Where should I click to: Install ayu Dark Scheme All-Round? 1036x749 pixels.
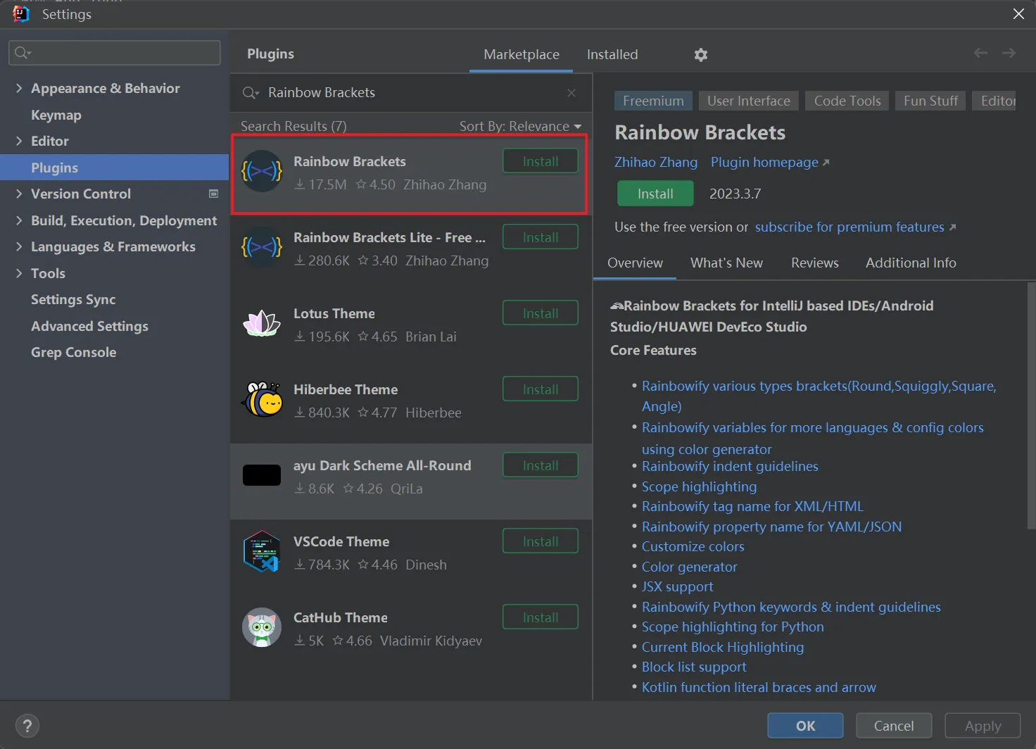(541, 465)
